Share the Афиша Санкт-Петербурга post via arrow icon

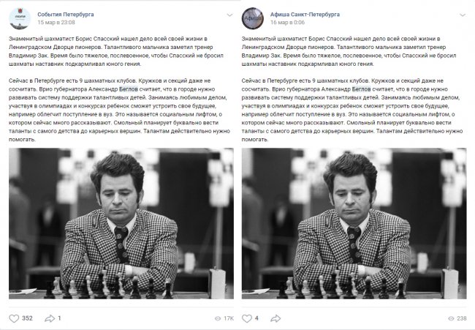point(275,318)
